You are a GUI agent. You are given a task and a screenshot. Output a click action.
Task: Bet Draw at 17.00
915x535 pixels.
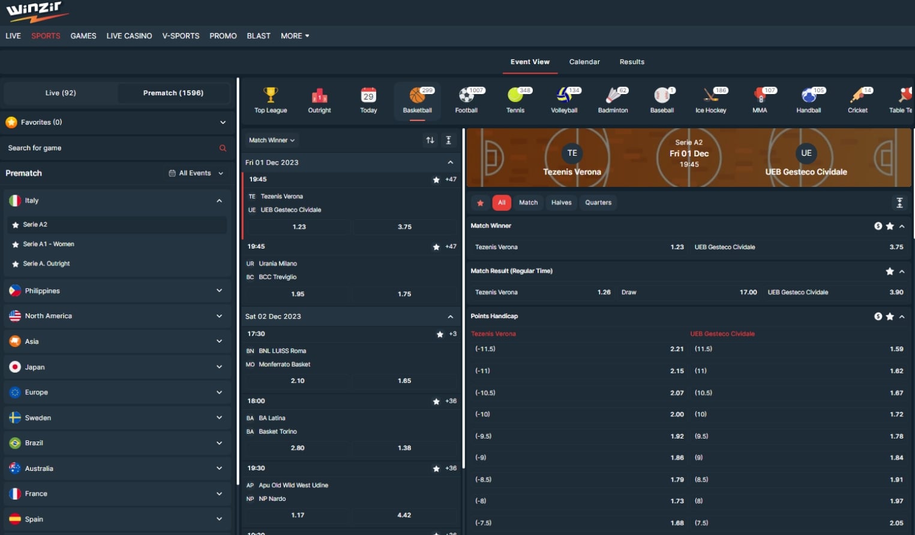[x=689, y=292]
